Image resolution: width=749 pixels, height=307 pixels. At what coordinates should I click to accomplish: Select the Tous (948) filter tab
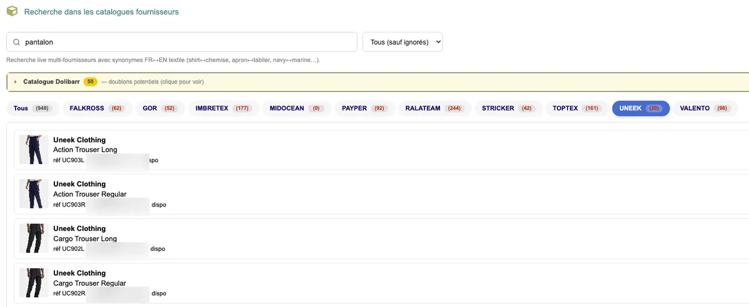[x=32, y=109]
